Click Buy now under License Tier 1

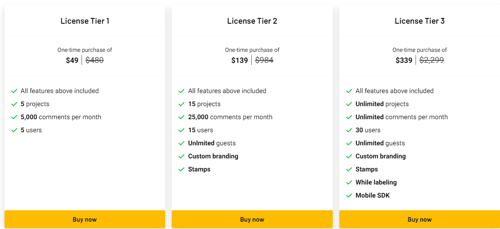[85, 219]
